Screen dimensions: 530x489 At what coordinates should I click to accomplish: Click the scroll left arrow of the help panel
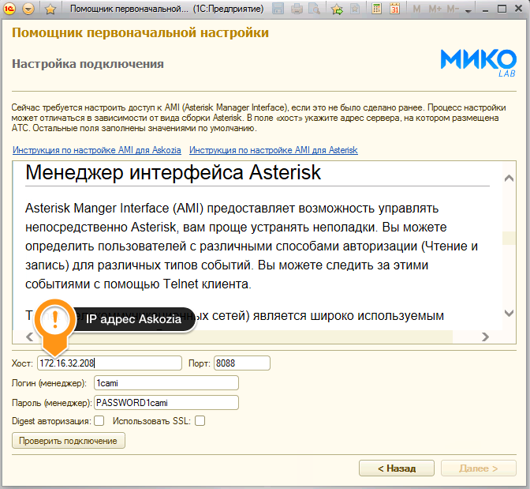30,337
